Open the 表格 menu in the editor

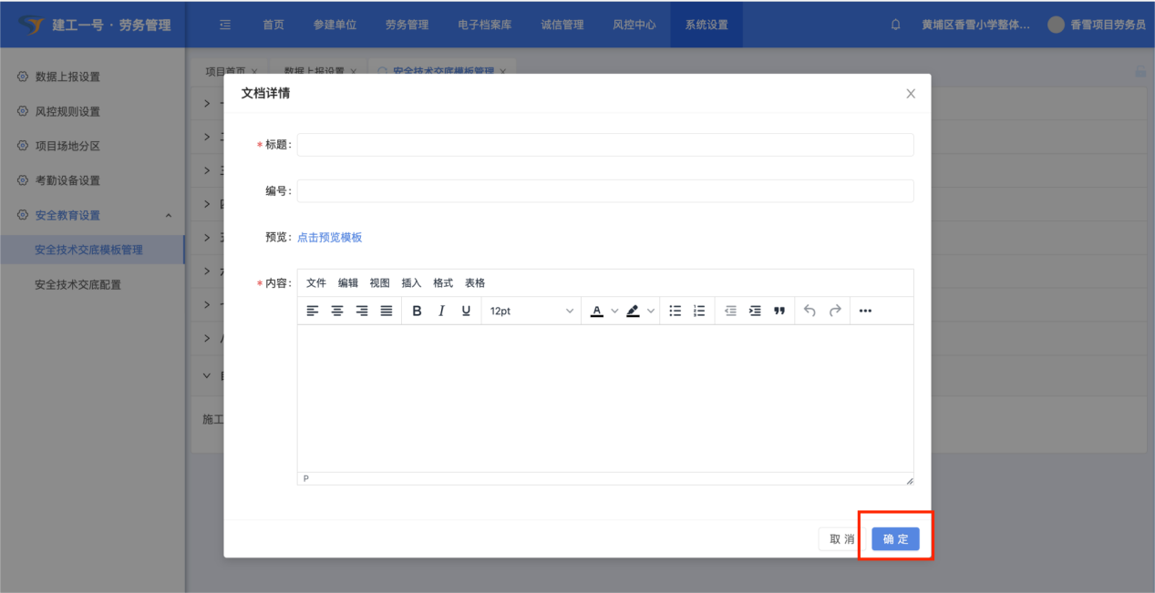[x=475, y=283]
